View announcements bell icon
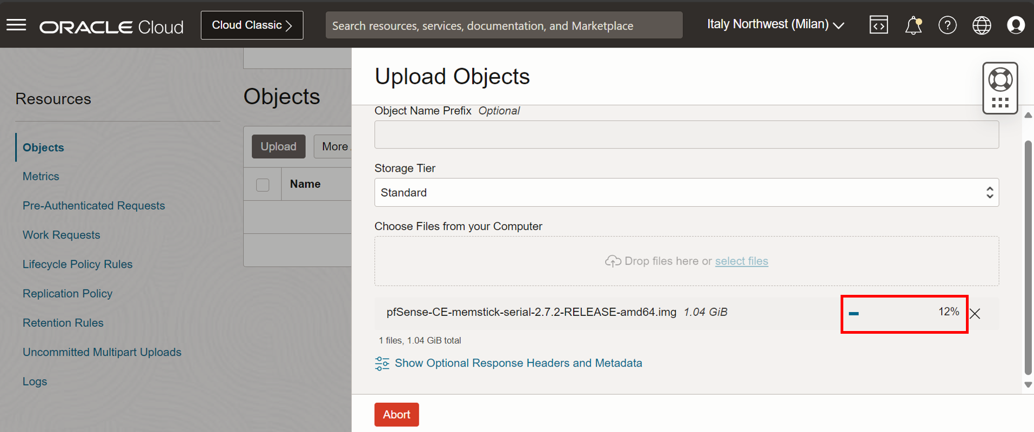The width and height of the screenshot is (1034, 432). (x=913, y=25)
